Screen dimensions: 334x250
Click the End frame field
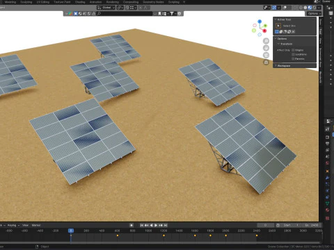coord(312,225)
